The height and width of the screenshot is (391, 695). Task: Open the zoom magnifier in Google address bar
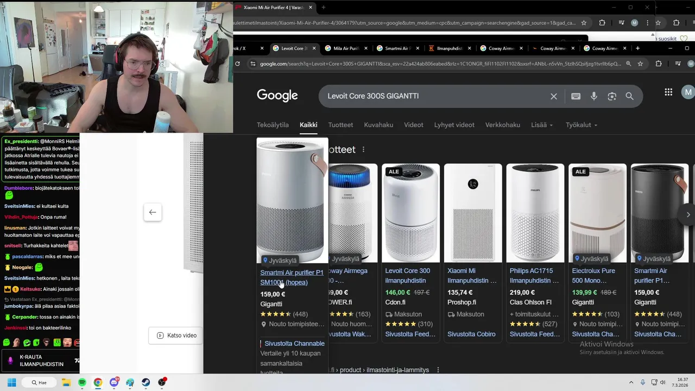click(628, 64)
